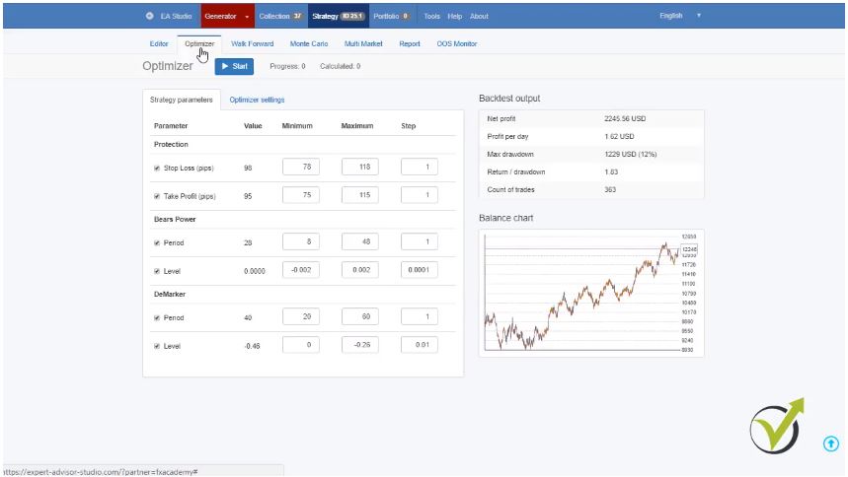Open the Tools menu

pyautogui.click(x=431, y=16)
